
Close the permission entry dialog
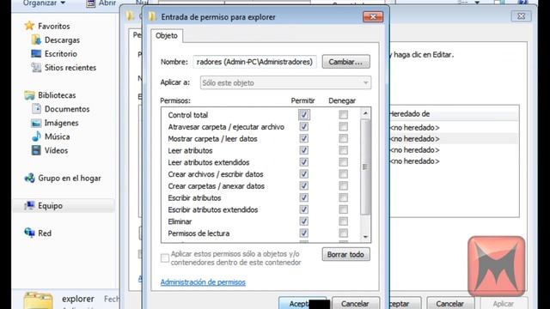click(x=373, y=17)
